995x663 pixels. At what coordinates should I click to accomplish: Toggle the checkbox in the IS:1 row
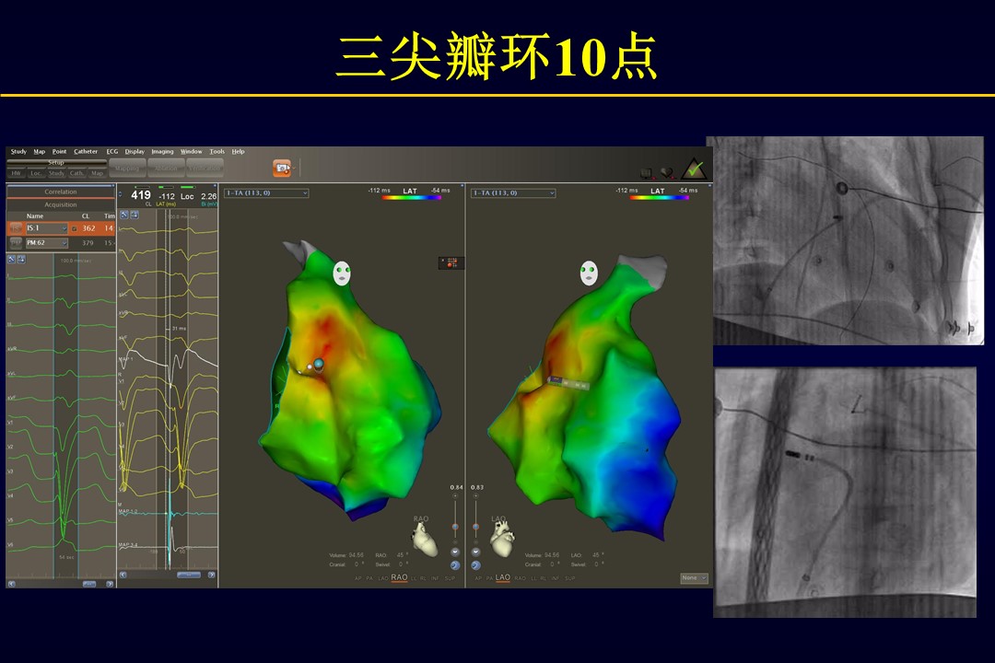coord(75,228)
